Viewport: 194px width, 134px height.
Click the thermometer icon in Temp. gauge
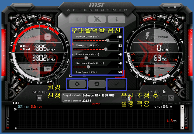tap(147, 69)
